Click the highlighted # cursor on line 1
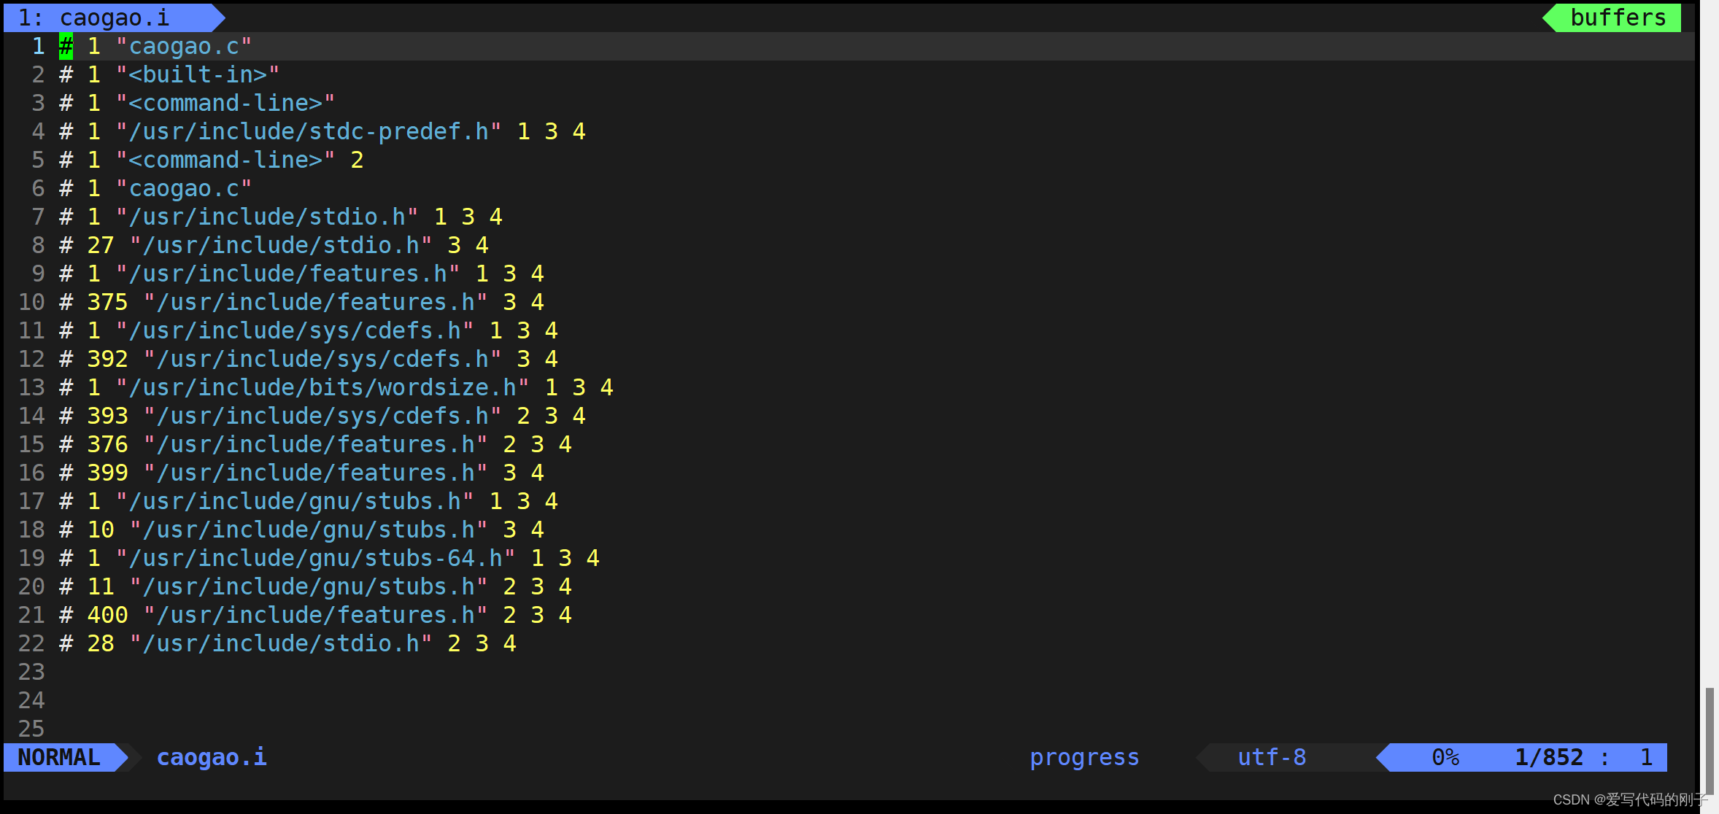 tap(66, 46)
